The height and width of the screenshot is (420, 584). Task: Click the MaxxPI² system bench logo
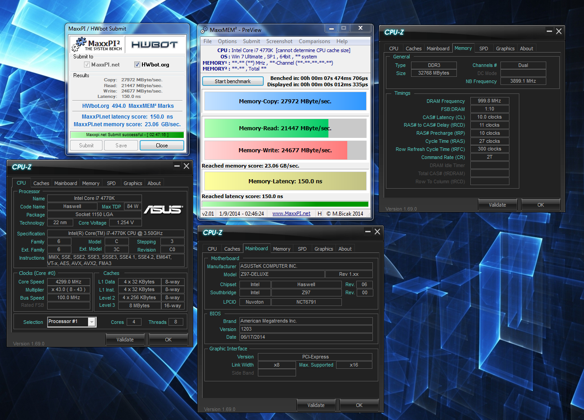(97, 44)
